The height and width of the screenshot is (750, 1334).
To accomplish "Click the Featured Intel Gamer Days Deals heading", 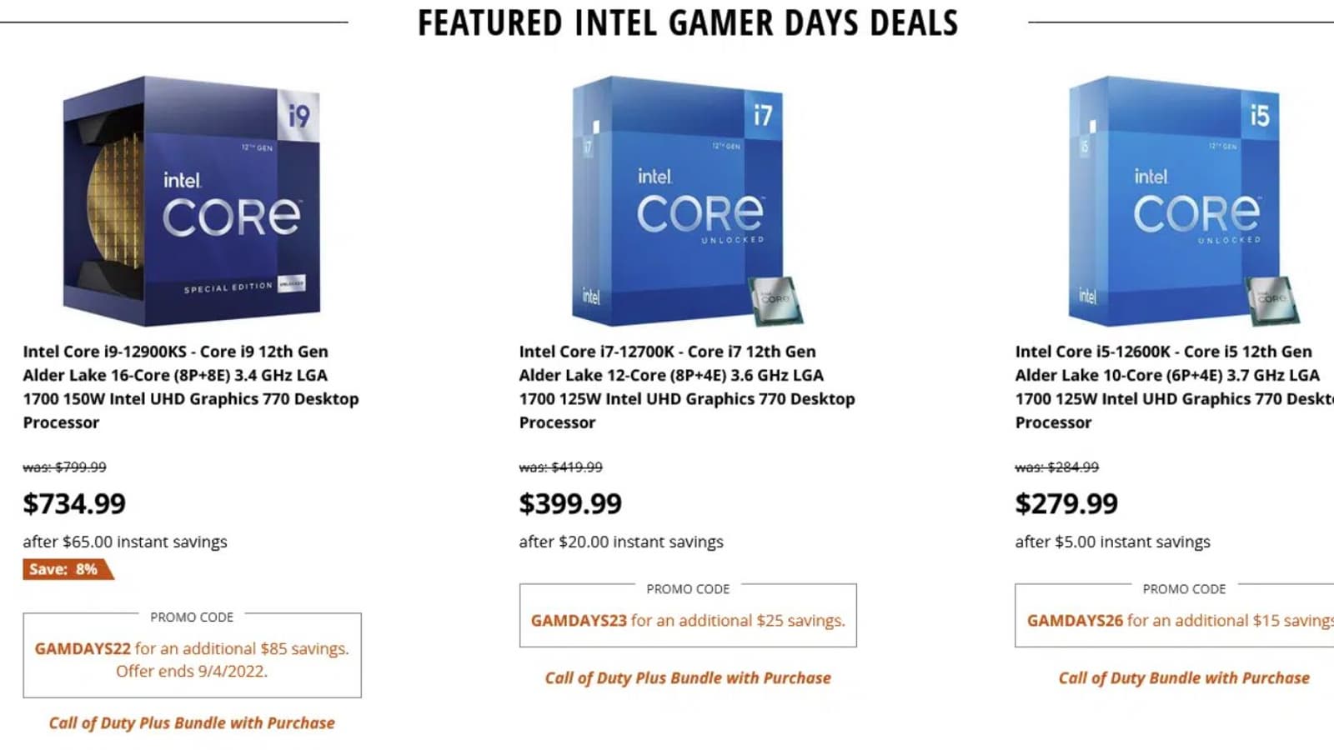I will pos(688,23).
